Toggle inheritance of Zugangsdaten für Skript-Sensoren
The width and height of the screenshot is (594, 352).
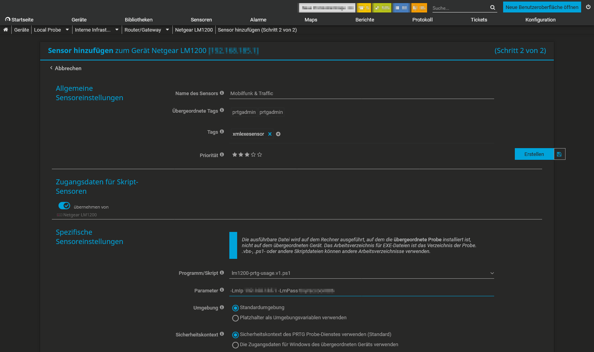pos(64,205)
